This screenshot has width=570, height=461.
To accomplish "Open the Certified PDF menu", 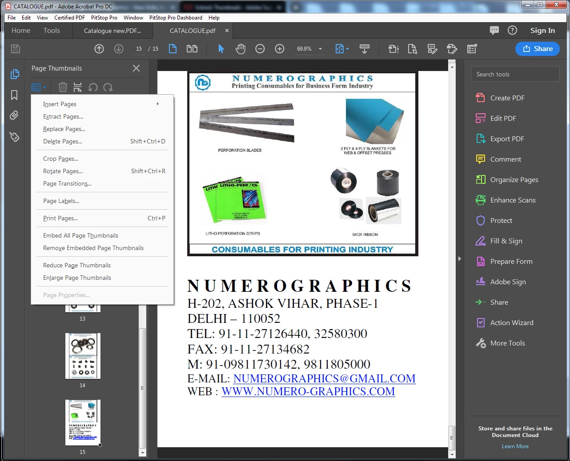I will point(69,18).
